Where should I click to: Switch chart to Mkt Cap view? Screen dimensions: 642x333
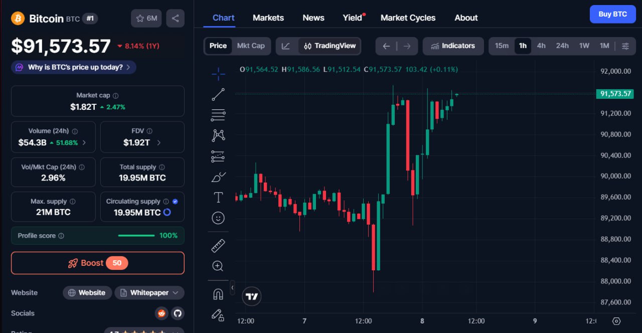tap(251, 46)
